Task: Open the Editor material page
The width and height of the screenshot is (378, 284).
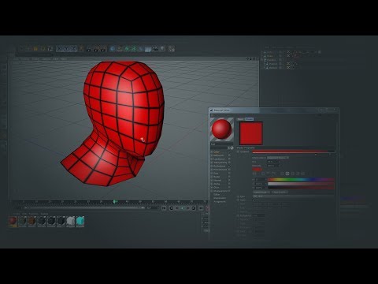Action: tap(217, 194)
